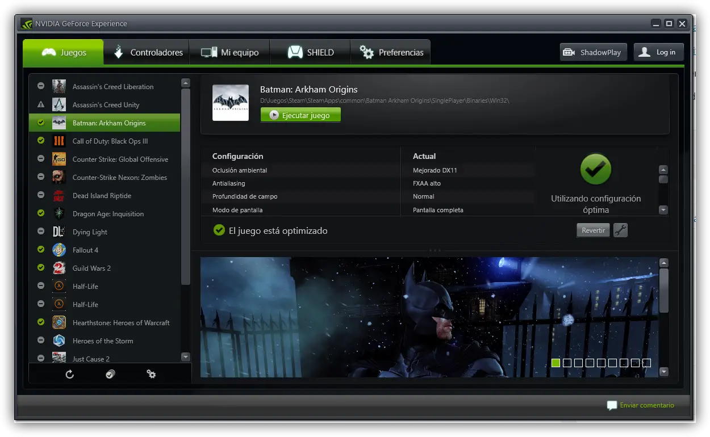Select the Just Cause 2 icon
This screenshot has width=710, height=437.
[x=59, y=358]
